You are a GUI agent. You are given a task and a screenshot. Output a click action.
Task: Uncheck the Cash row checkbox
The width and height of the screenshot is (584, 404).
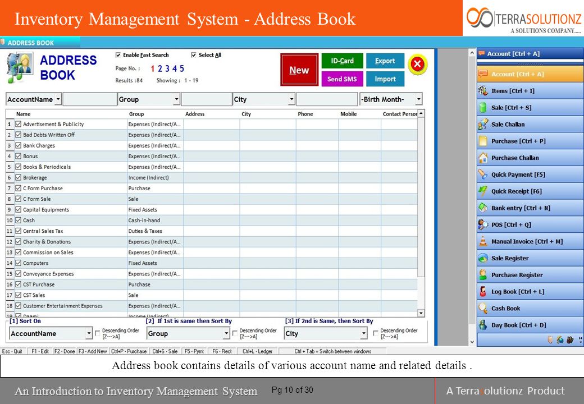click(x=18, y=220)
